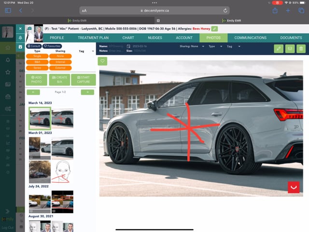Viewport: 309px width, 232px height.
Task: Go to the ACCOUNT tab
Action: tap(184, 38)
